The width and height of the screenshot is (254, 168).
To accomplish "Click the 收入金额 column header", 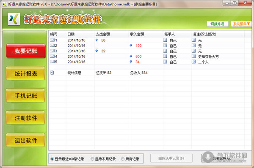I will (146, 34).
